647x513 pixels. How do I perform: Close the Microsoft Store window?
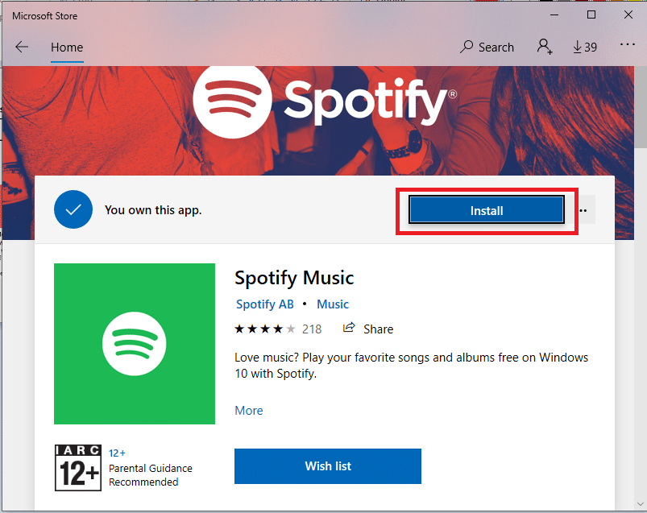pos(628,14)
